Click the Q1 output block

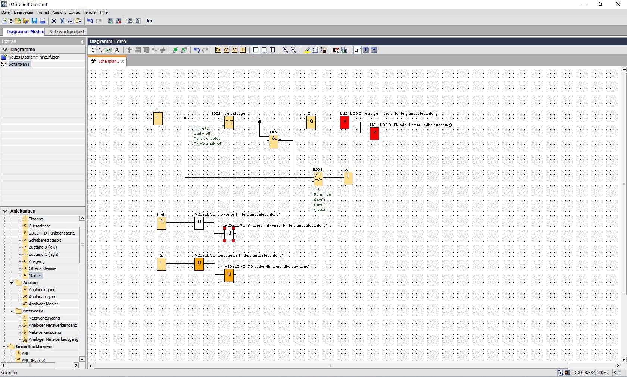point(311,122)
